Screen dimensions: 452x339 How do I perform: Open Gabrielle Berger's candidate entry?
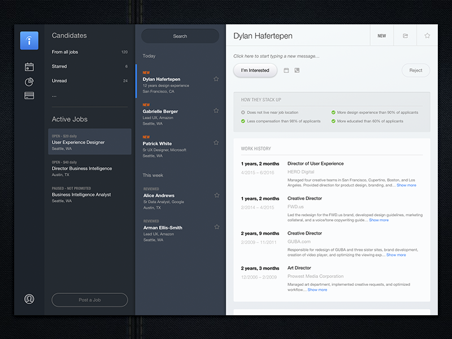(x=180, y=114)
